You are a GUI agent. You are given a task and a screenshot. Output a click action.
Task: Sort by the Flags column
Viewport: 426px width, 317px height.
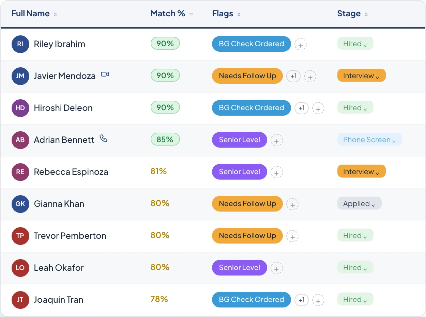[x=226, y=14]
